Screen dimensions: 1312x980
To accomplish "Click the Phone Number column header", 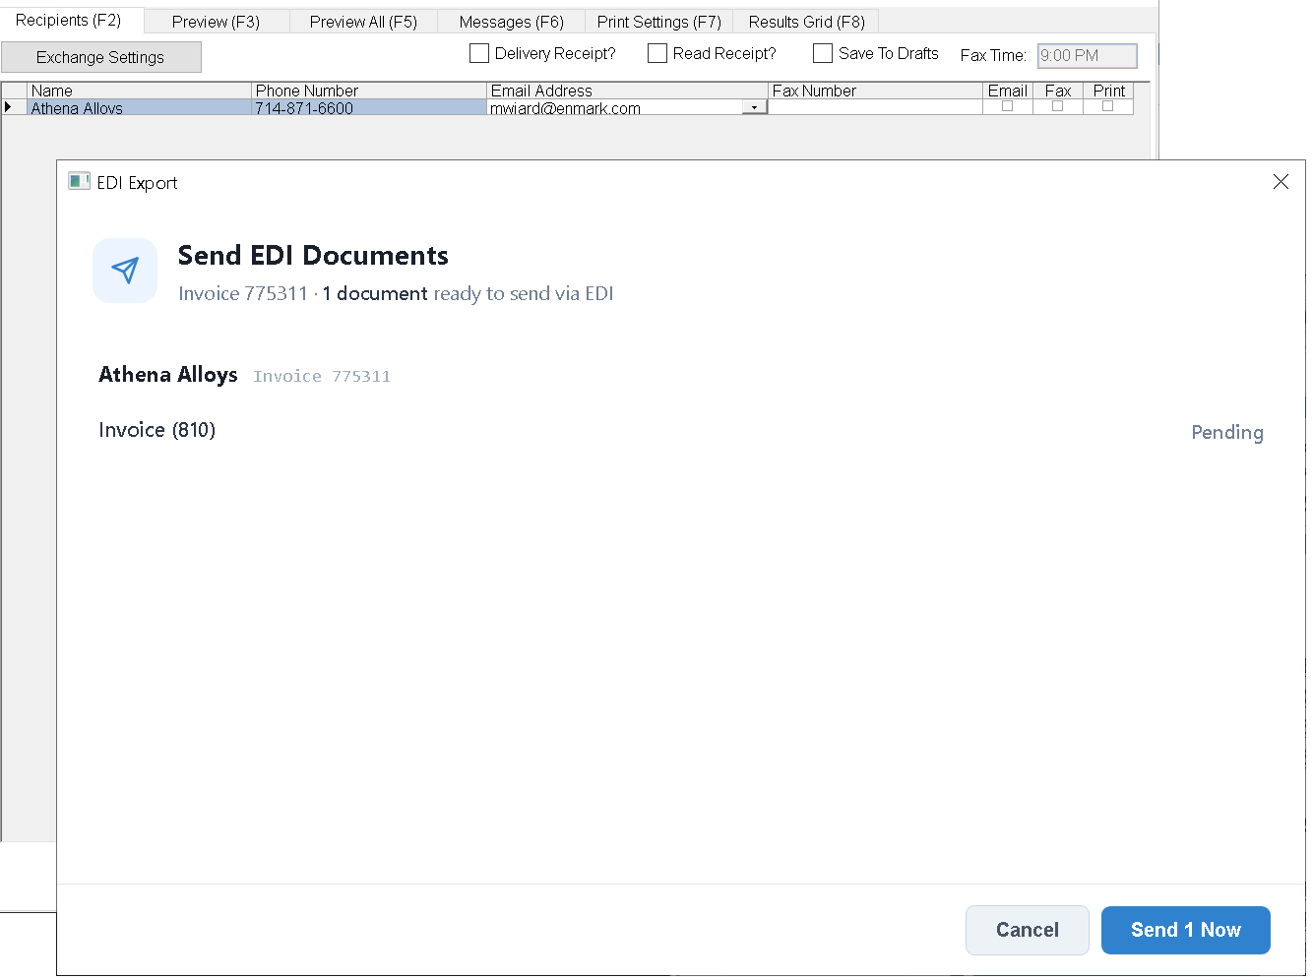I will [x=369, y=91].
